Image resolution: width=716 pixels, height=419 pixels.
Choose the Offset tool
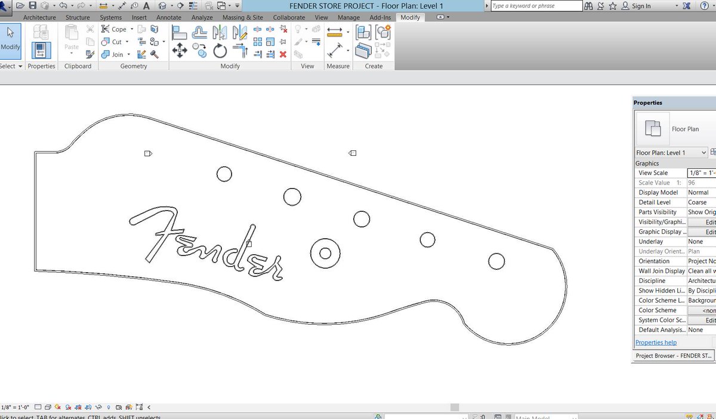point(199,32)
